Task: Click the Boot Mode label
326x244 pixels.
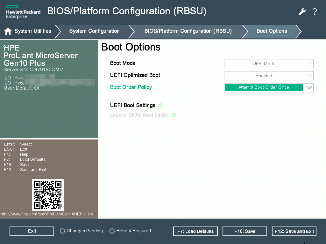Action: click(x=123, y=63)
